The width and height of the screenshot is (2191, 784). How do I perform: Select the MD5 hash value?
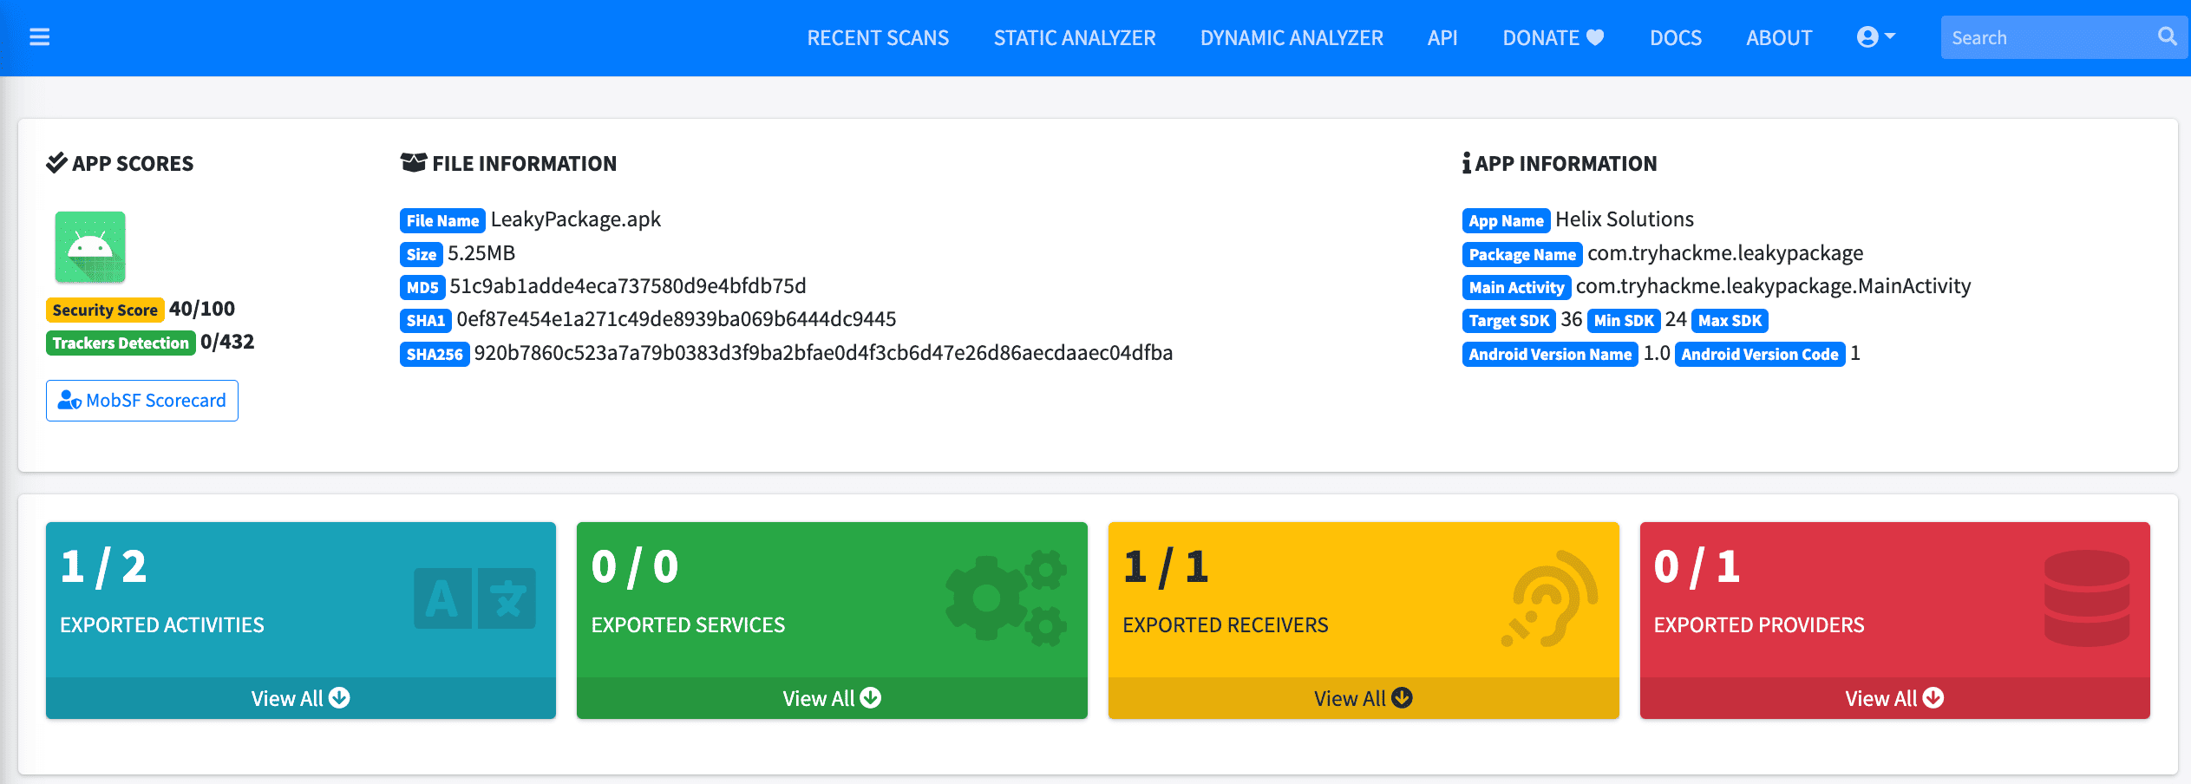628,286
